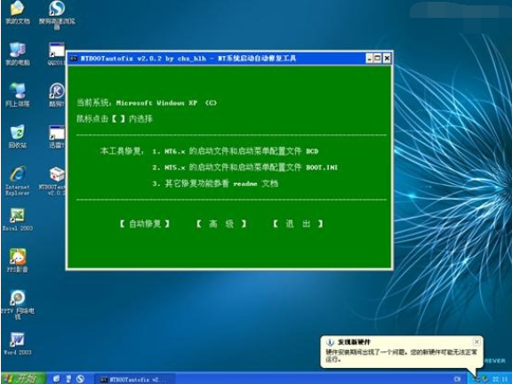Click the 【高级】 advanced option
The image size is (512, 384).
[221, 224]
